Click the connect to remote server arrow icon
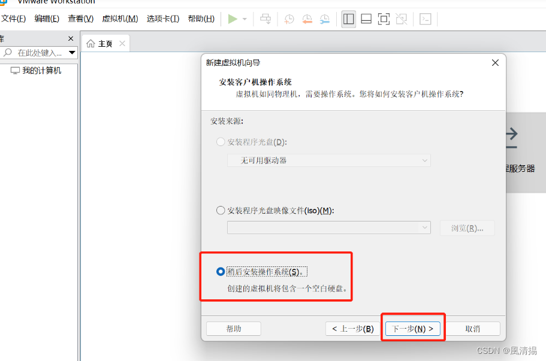Screen dimensions: 546x361 tap(511, 138)
